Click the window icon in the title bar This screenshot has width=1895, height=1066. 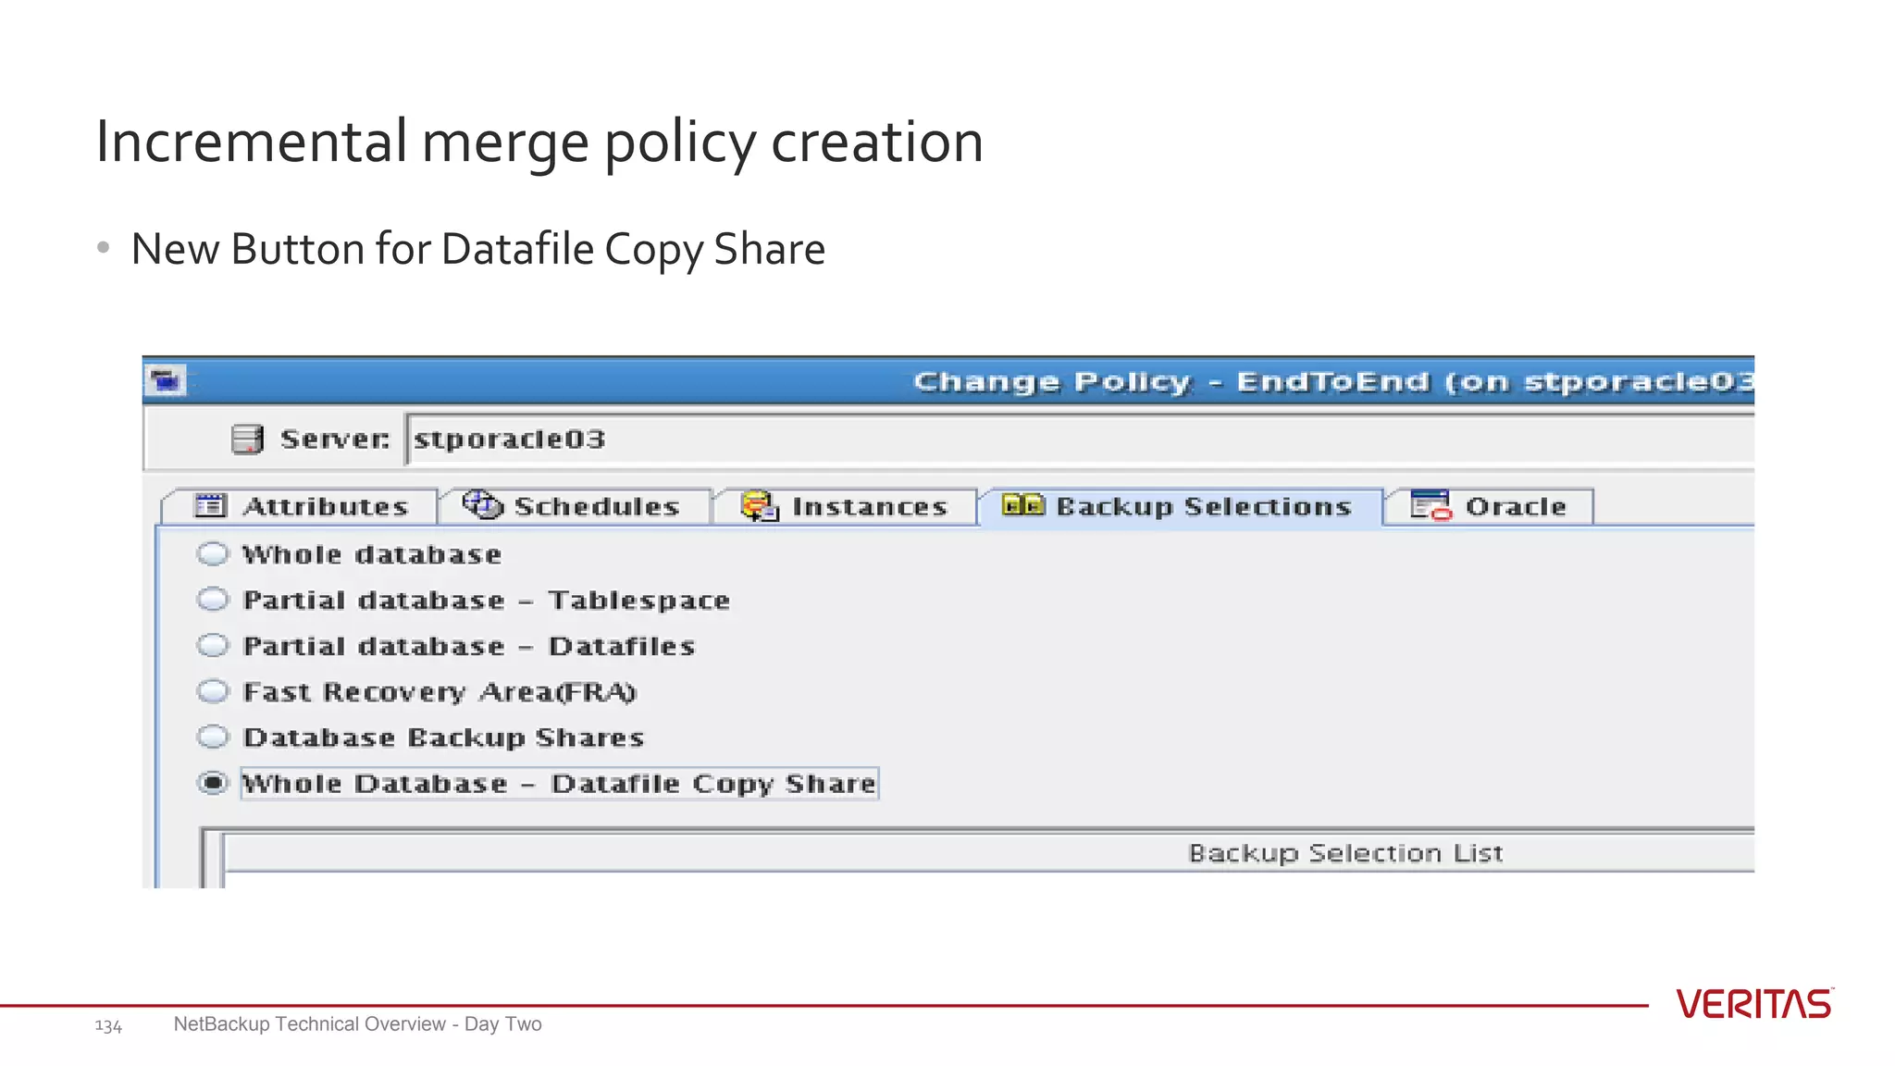pyautogui.click(x=167, y=380)
